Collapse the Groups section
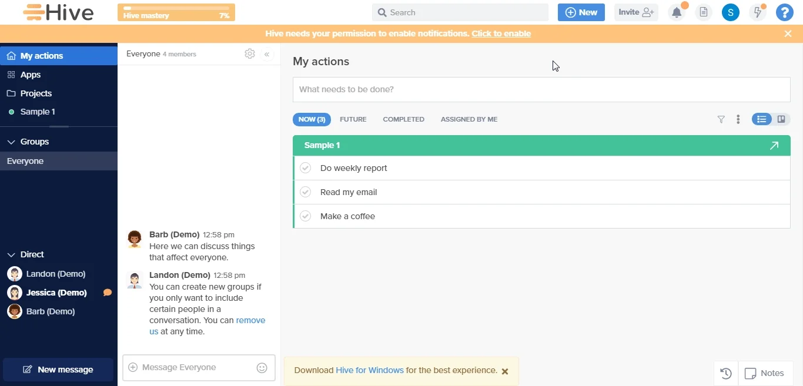803x386 pixels. [11, 142]
